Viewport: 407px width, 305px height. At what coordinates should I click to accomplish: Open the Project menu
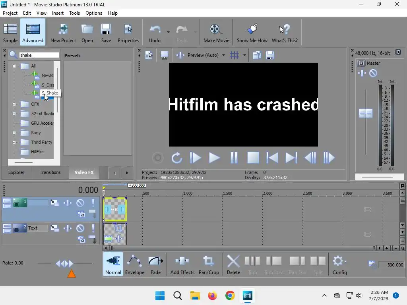point(10,13)
